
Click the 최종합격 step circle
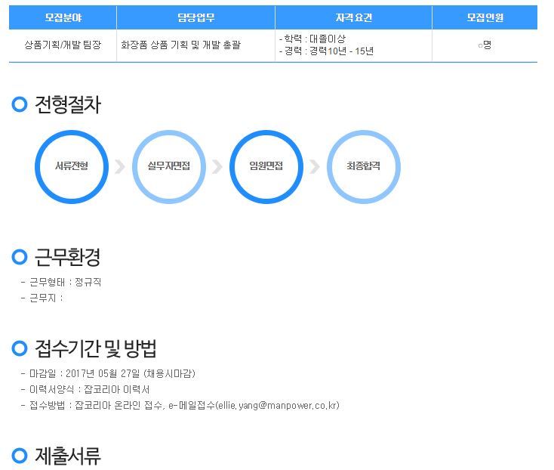click(x=364, y=167)
